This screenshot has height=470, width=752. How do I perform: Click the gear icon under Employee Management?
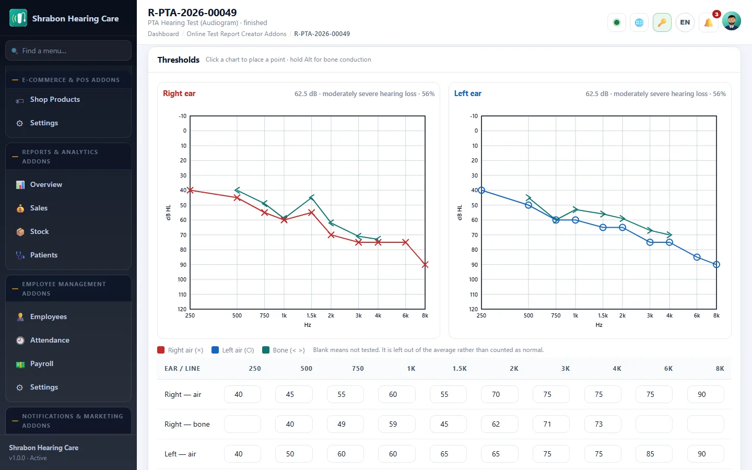click(x=20, y=387)
